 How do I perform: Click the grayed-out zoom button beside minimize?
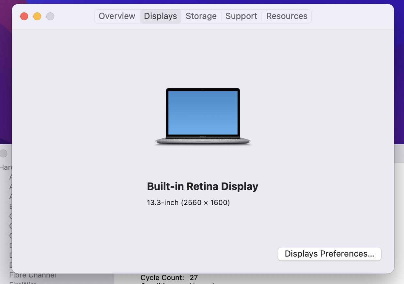[x=50, y=16]
